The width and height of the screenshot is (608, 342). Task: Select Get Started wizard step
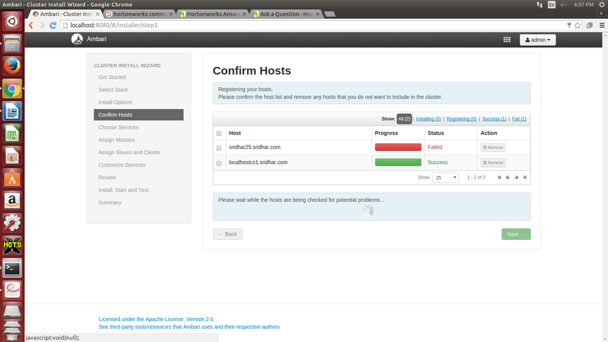pyautogui.click(x=111, y=77)
